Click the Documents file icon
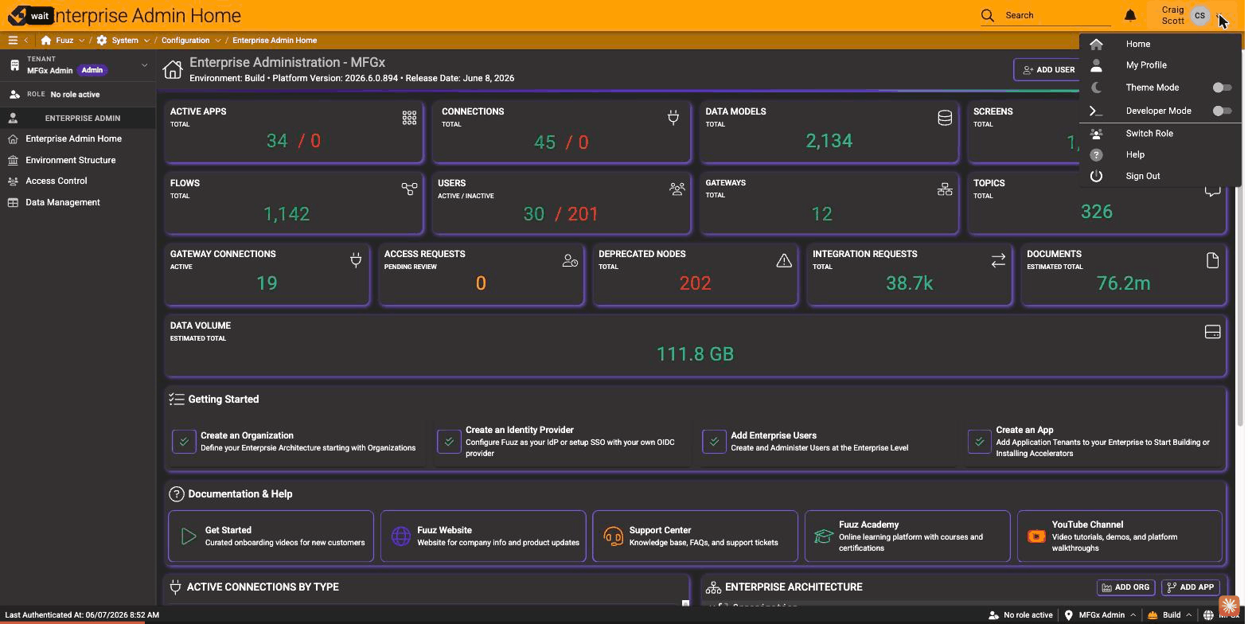 point(1212,260)
